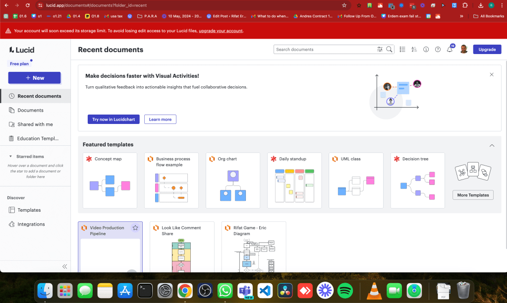Switch to list view icon
The height and width of the screenshot is (303, 507).
click(402, 49)
